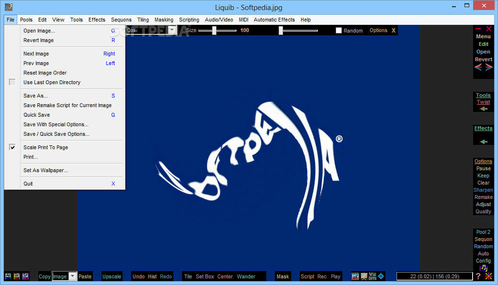Open the filmstrip video icon in bottom bar

pyautogui.click(x=355, y=276)
